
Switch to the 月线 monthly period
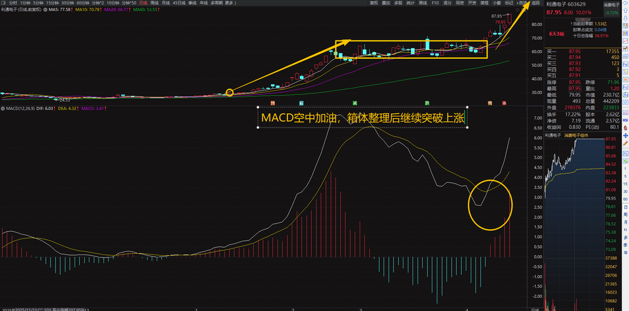point(165,3)
